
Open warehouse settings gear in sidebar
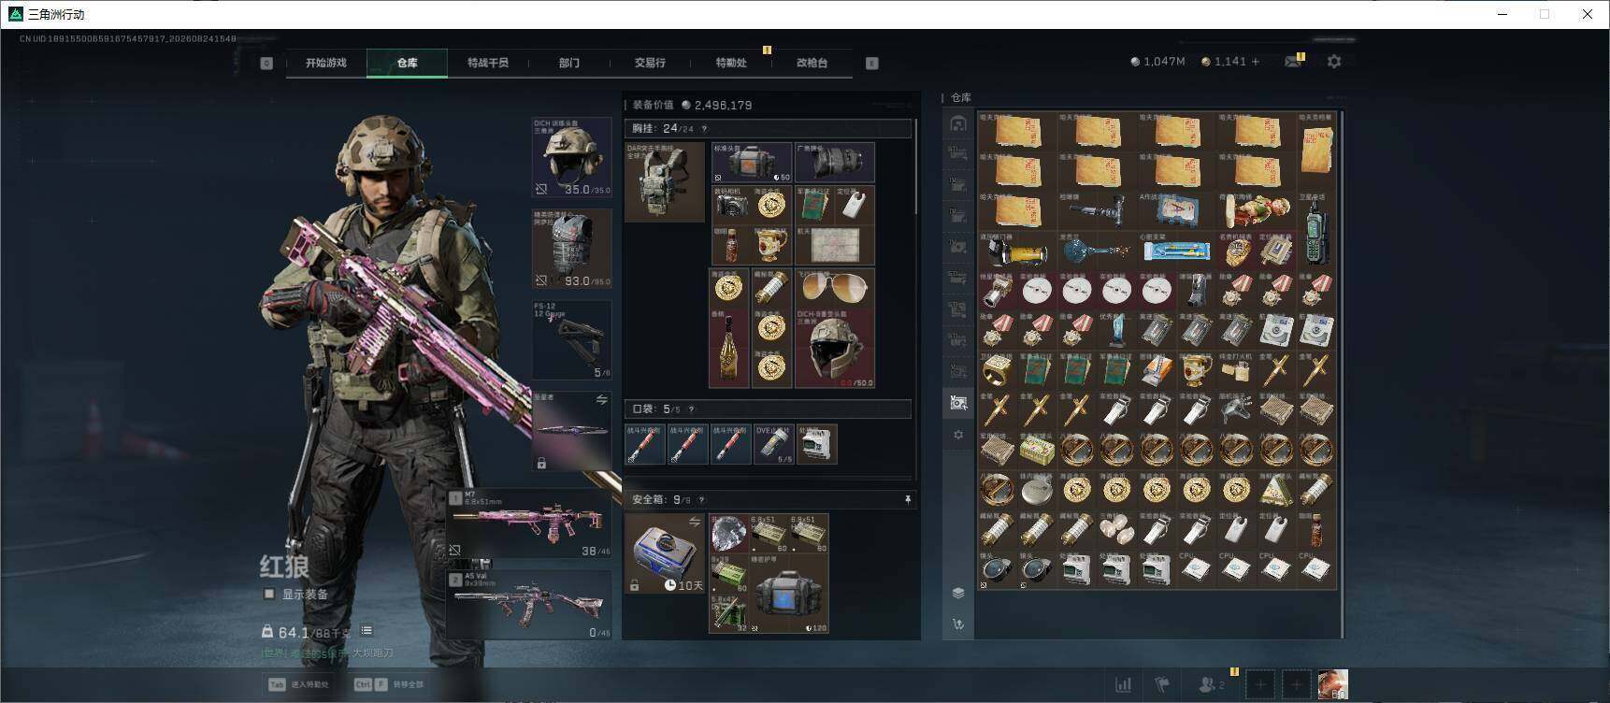click(958, 435)
